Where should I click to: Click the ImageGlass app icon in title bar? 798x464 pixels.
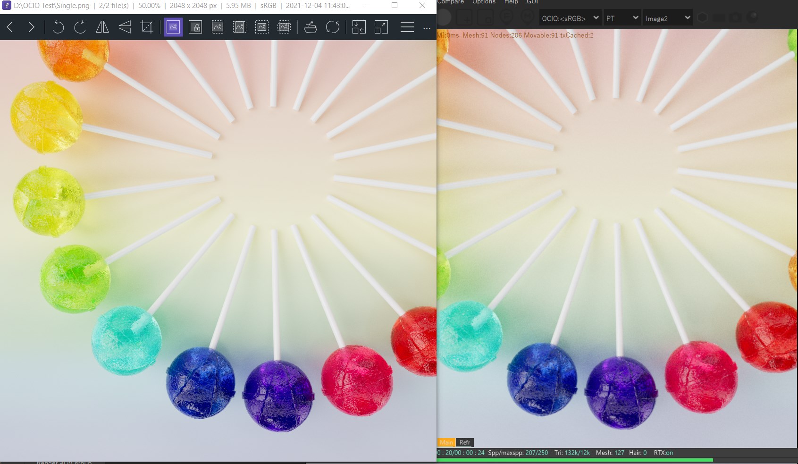pyautogui.click(x=7, y=6)
